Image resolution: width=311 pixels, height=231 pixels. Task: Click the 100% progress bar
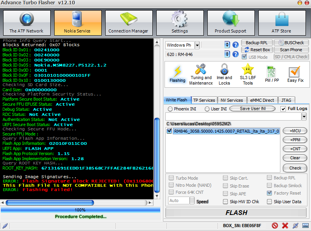(x=80, y=210)
